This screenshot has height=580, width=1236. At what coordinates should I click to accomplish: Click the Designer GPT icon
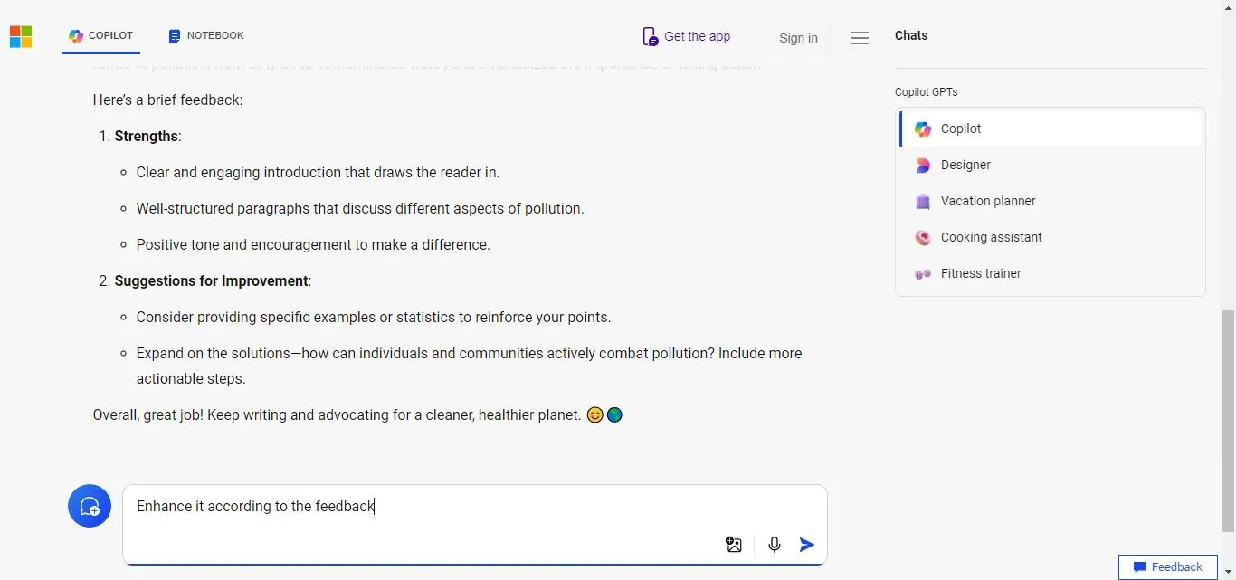(923, 166)
